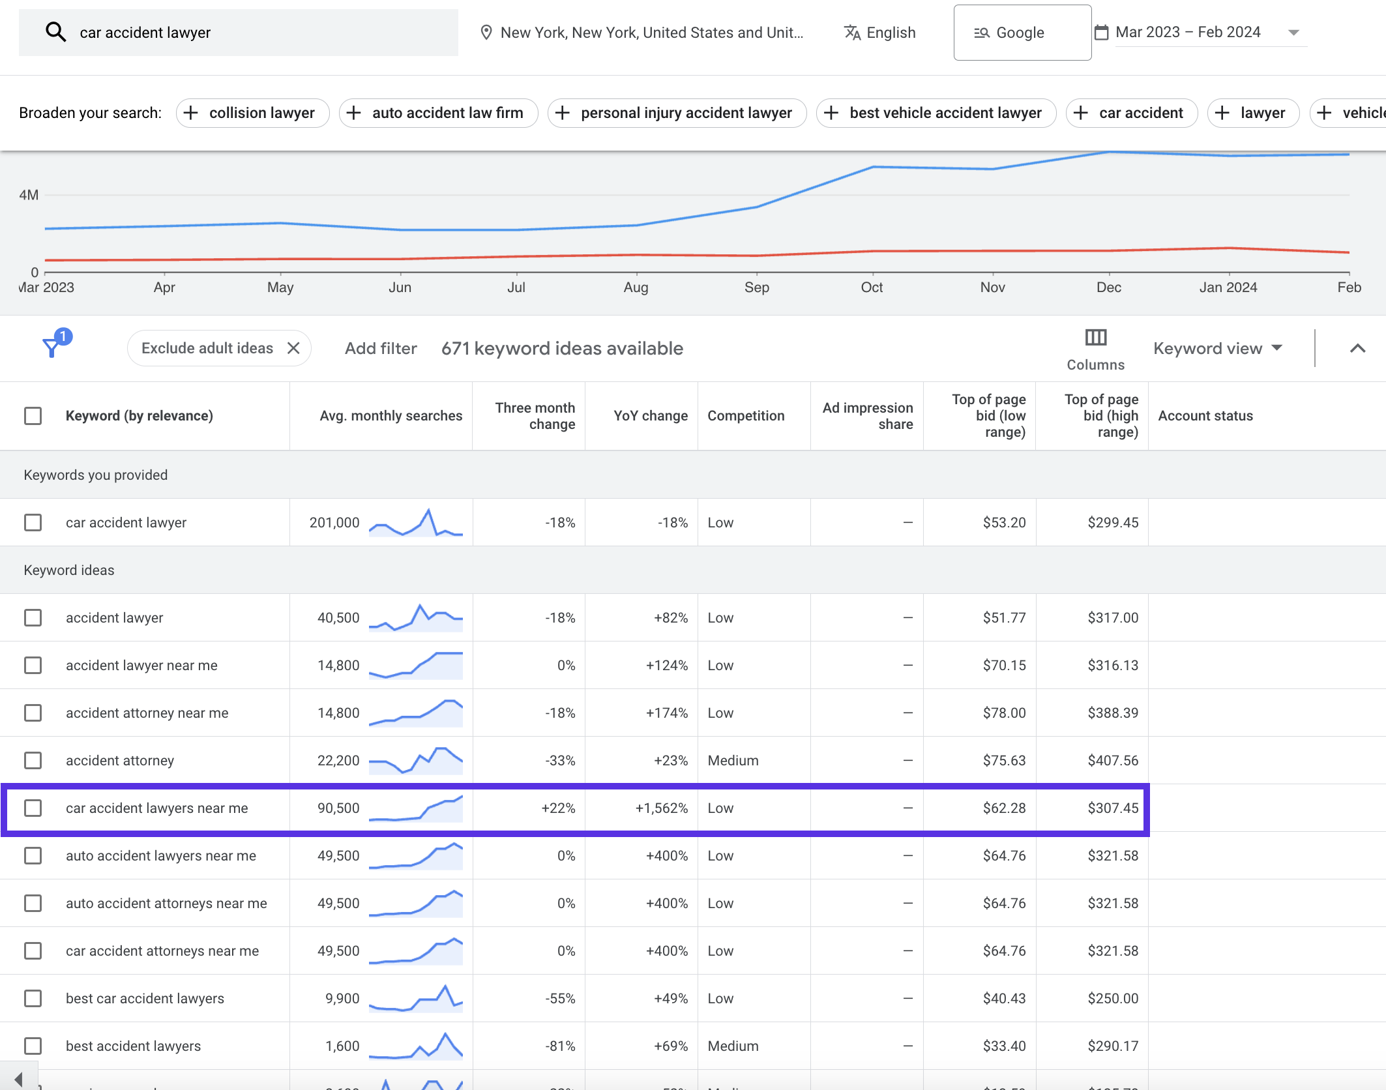Toggle the select-all keywords checkbox
Screen dimensions: 1386x1090
click(x=33, y=415)
